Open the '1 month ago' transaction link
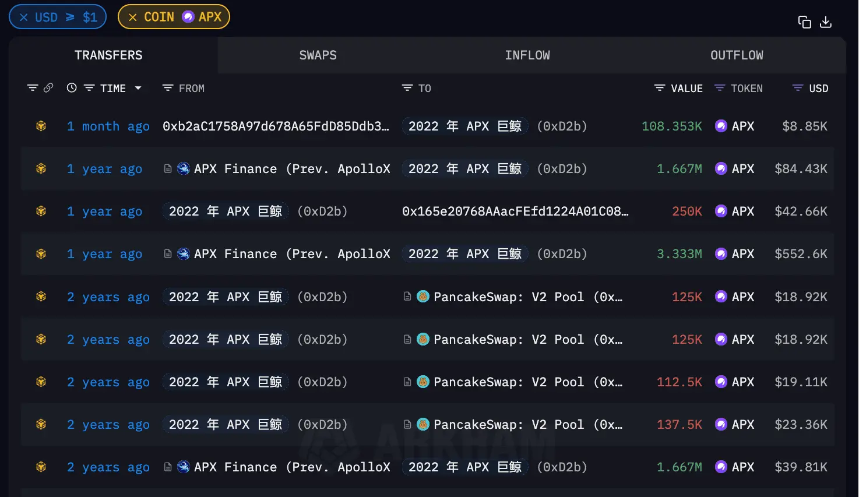 pos(108,126)
